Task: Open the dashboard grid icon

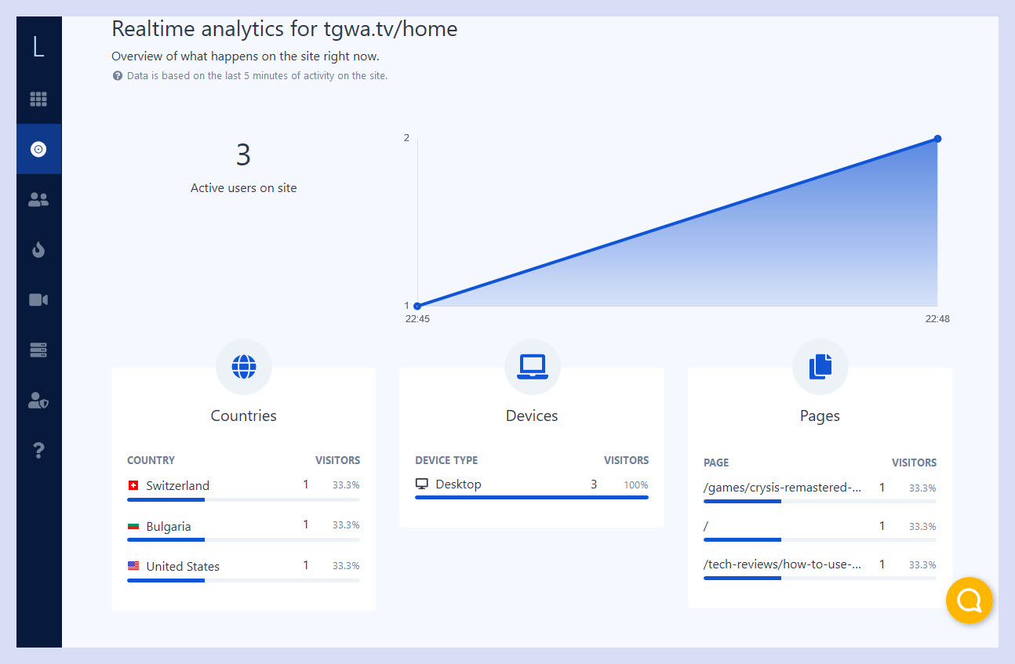Action: click(x=38, y=99)
